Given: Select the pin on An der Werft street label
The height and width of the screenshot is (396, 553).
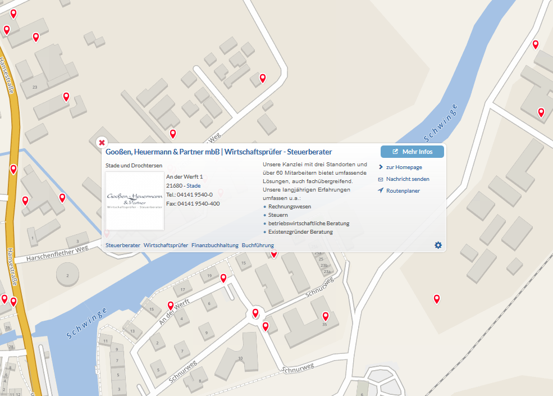Looking at the screenshot, I should [x=171, y=306].
